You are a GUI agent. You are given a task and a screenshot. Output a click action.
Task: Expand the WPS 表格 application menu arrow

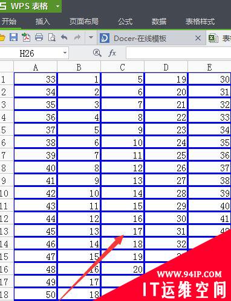[57, 7]
